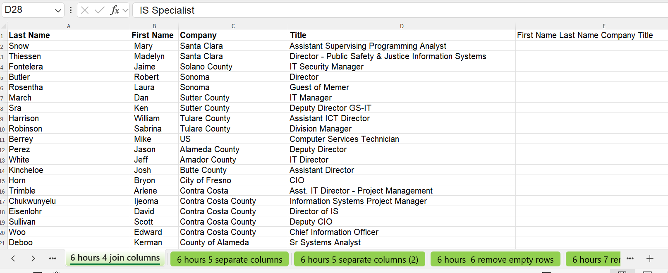This screenshot has width=668, height=273.
Task: Open the '6 hours 6 remove empty rows' sheet
Action: click(495, 259)
